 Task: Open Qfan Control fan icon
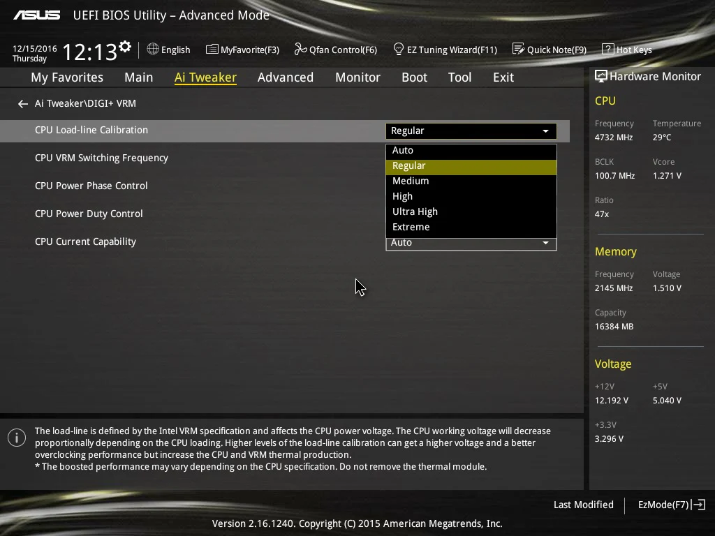[x=300, y=49]
